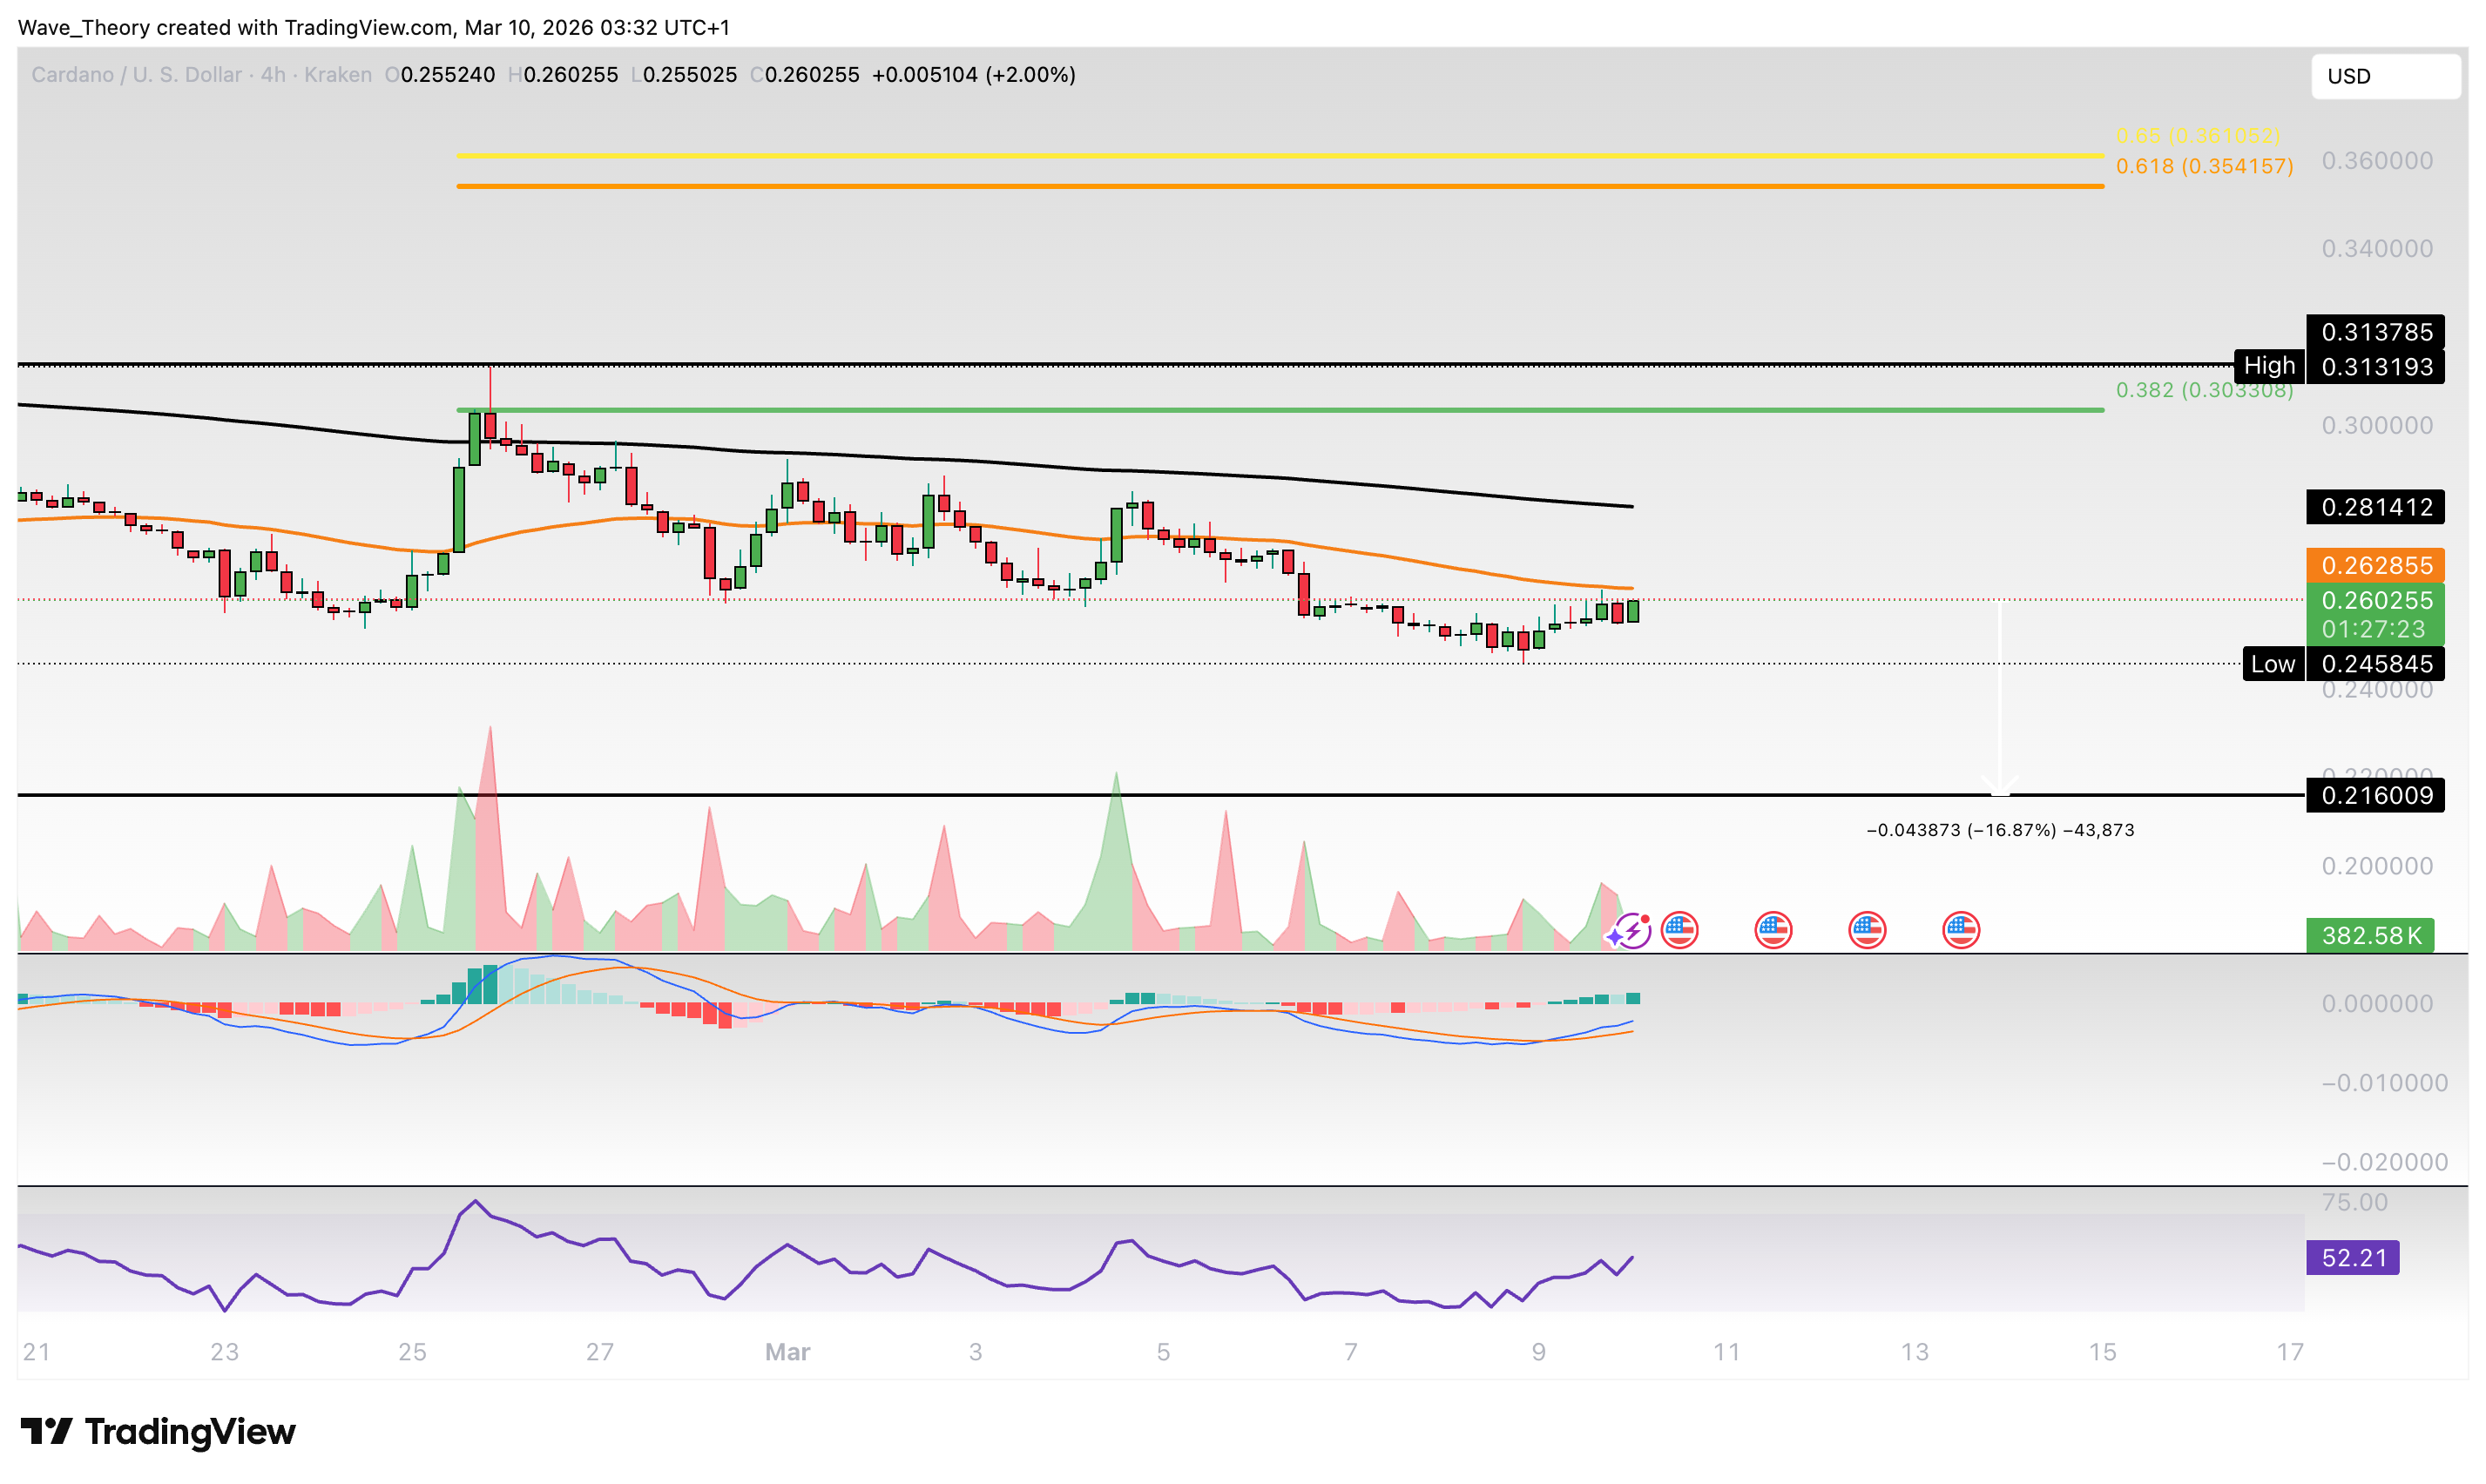Click the High price label 0.313193
This screenshot has width=2486, height=1484.
(2379, 366)
